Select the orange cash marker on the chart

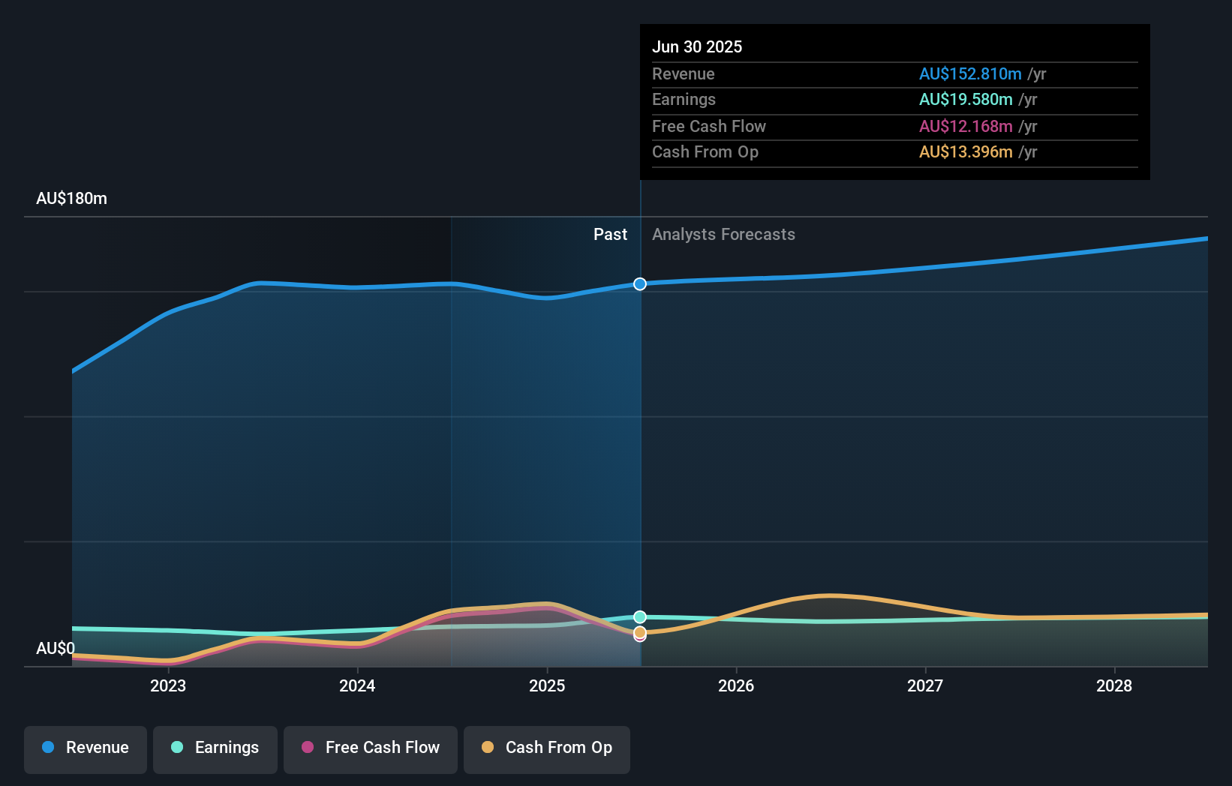tap(639, 634)
